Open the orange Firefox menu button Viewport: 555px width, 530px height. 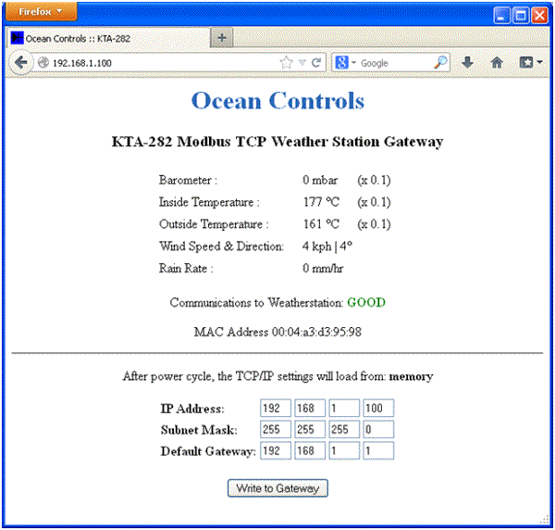[42, 12]
